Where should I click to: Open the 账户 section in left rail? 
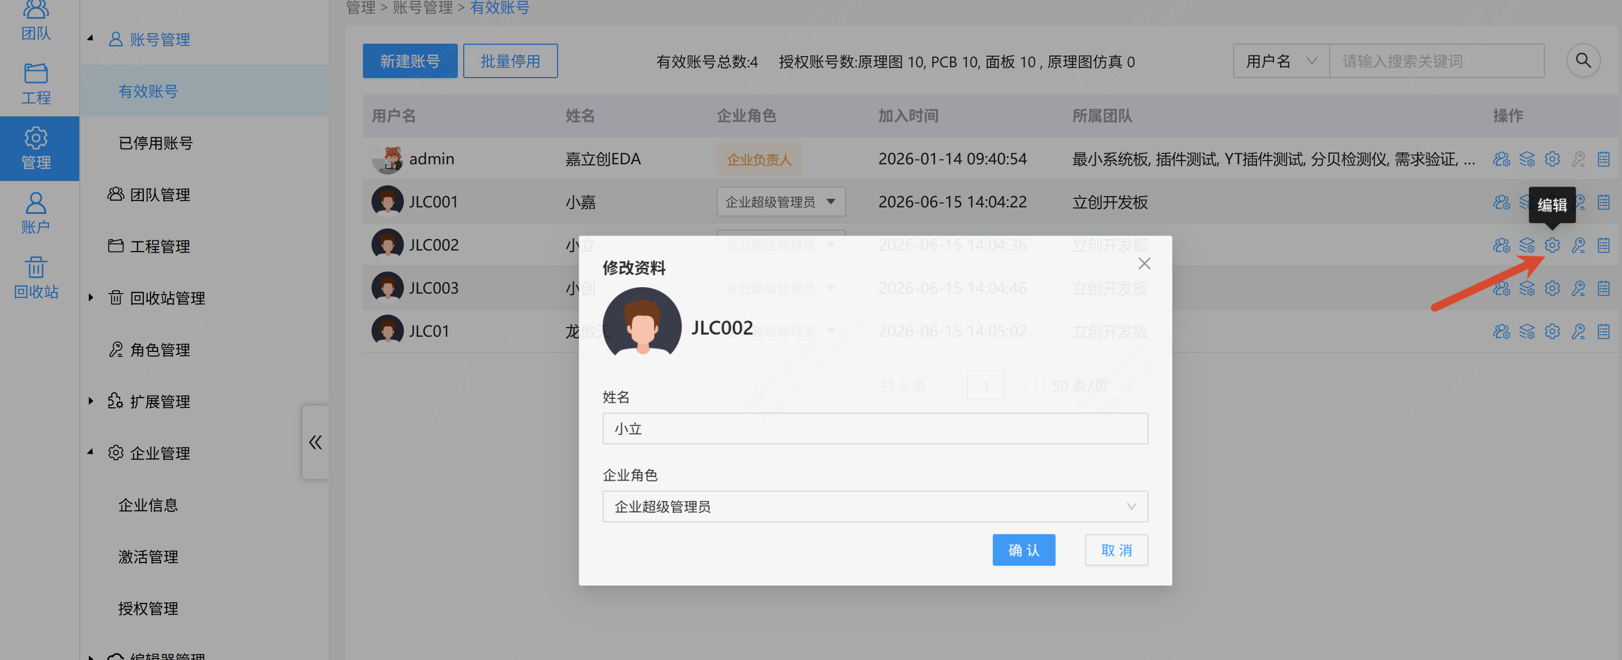coord(36,214)
